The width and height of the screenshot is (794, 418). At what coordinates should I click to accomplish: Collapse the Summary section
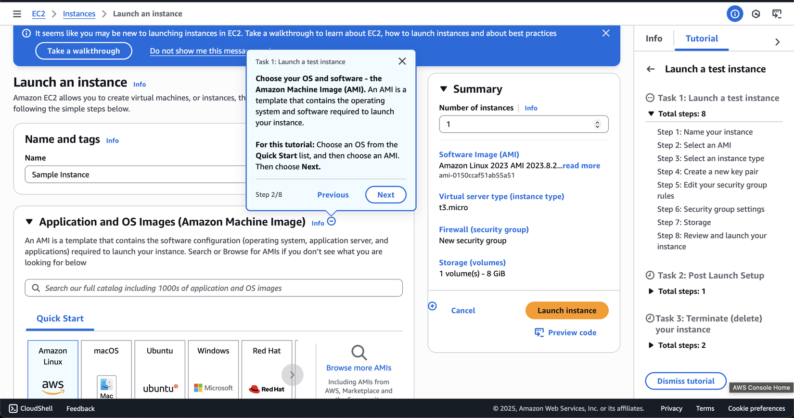(444, 89)
